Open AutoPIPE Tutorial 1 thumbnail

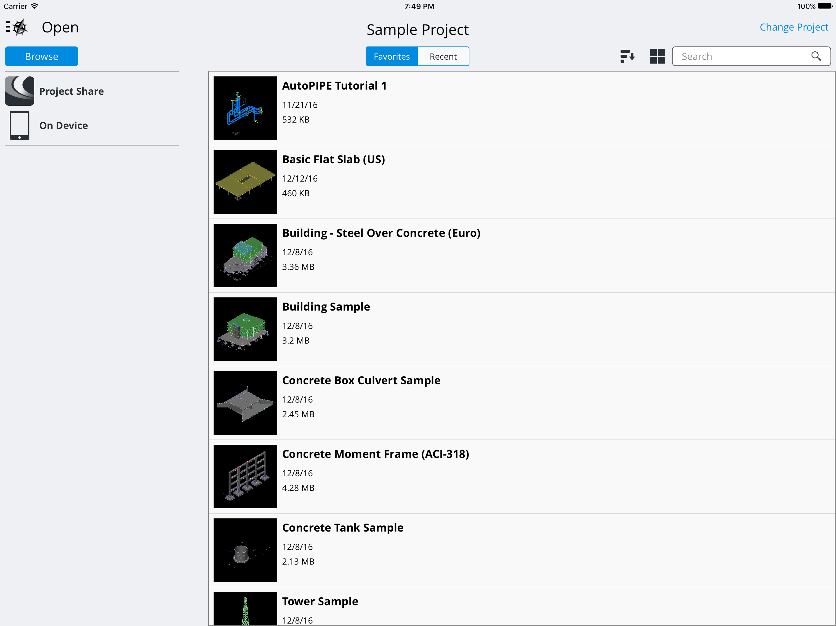245,108
